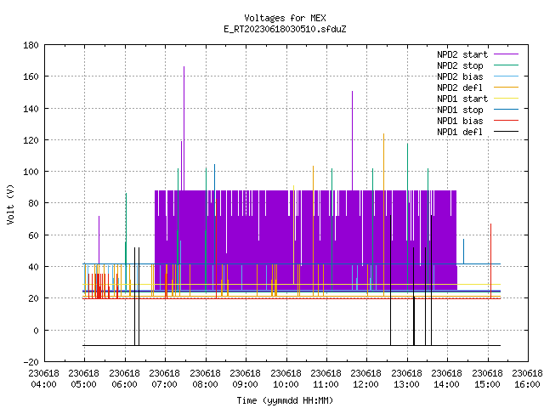Click the y-axis value 80
This screenshot has width=544, height=408.
point(33,203)
